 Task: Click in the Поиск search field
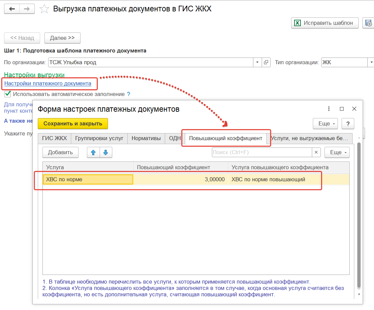[x=262, y=152]
